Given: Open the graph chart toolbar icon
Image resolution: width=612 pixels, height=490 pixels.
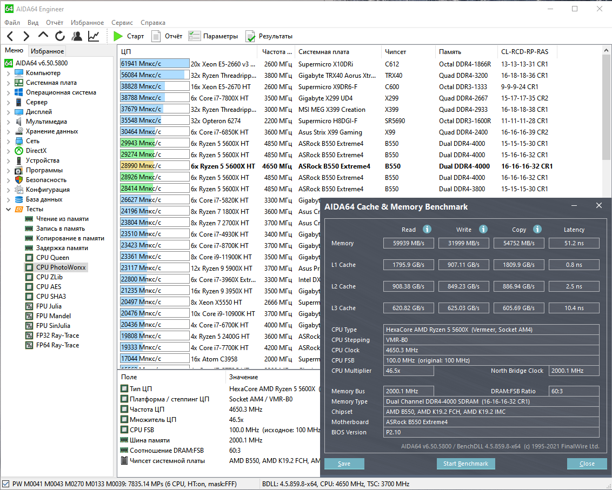Looking at the screenshot, I should coord(94,36).
